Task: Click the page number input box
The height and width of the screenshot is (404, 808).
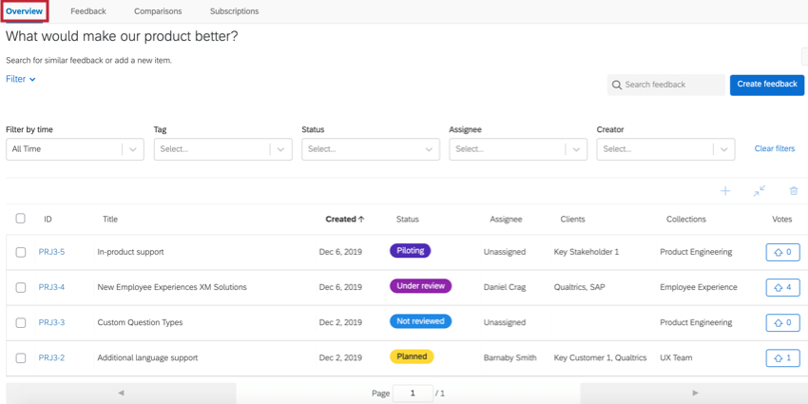Action: click(x=413, y=394)
